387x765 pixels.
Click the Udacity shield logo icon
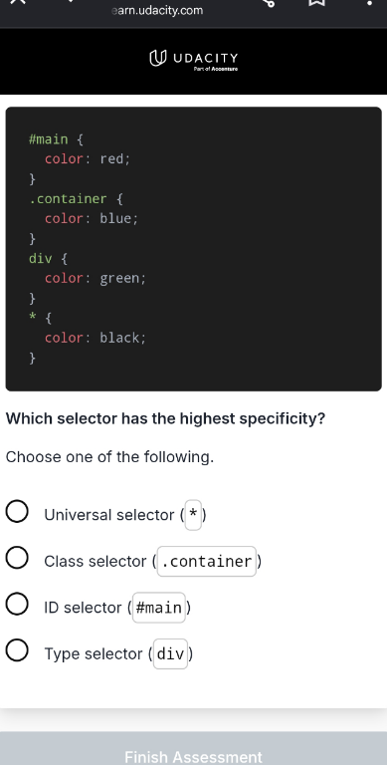157,58
